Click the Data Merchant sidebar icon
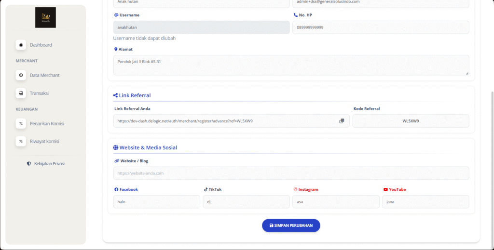Viewport: 494px width, 250px height. (21, 75)
